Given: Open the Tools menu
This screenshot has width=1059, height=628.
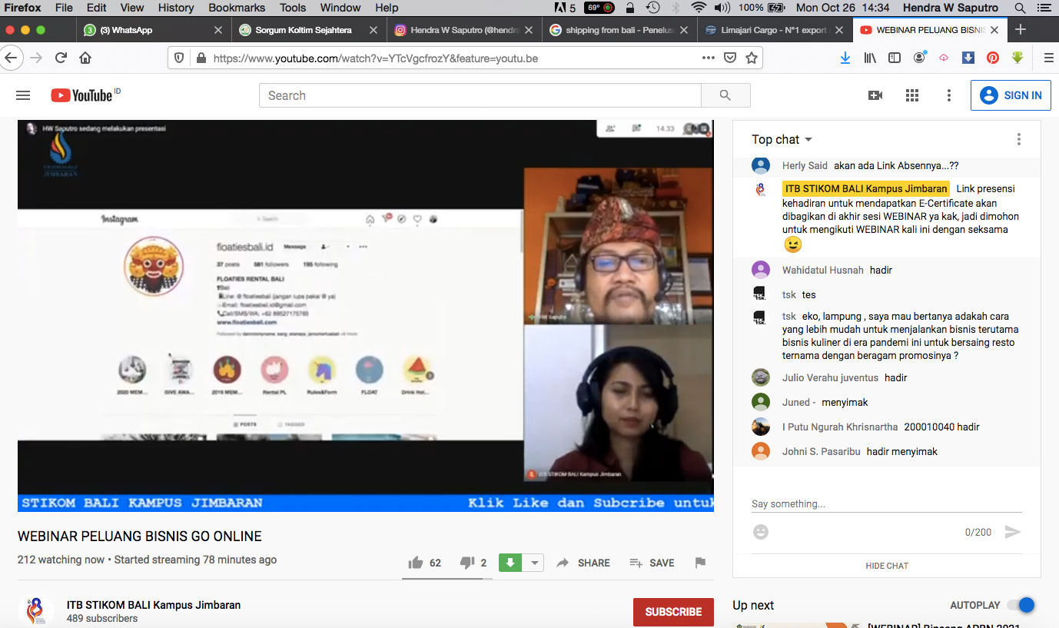Looking at the screenshot, I should 293,8.
